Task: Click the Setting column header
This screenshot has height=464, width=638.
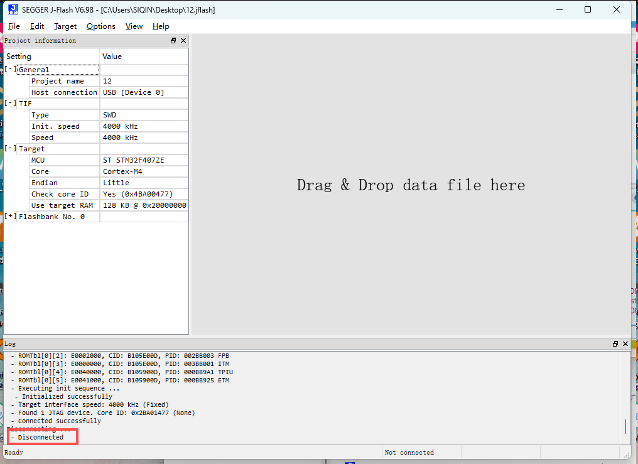Action: coord(51,57)
